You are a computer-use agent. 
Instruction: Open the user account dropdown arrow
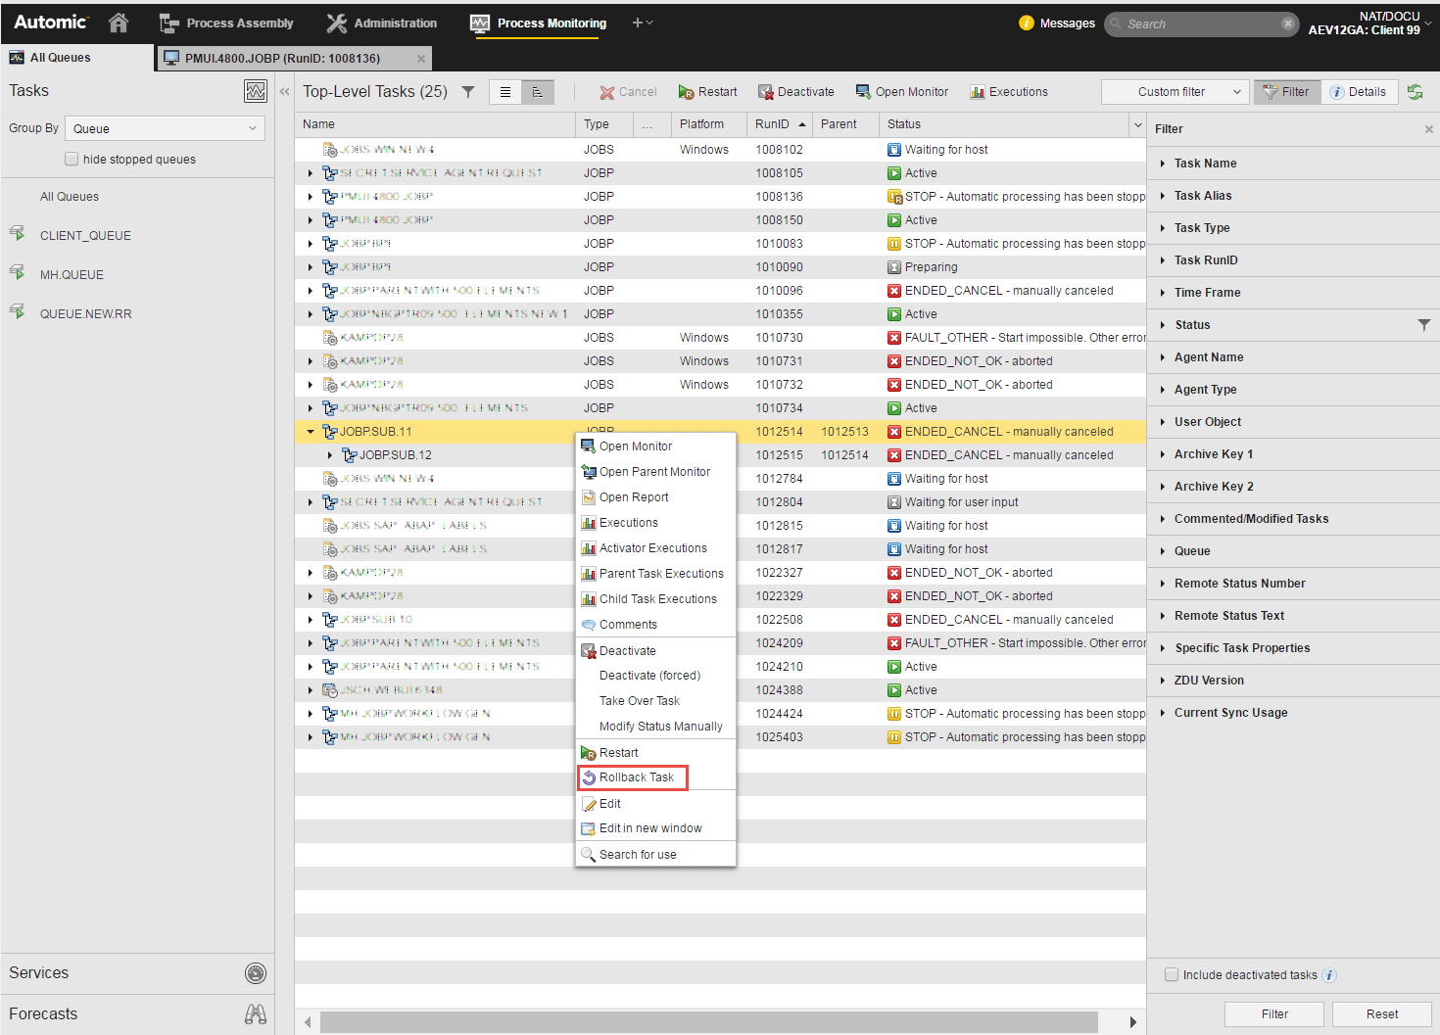pyautogui.click(x=1428, y=23)
